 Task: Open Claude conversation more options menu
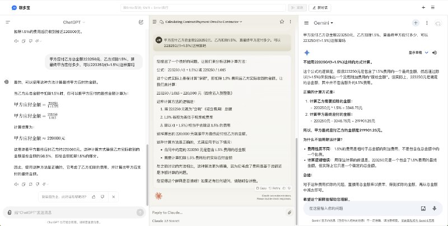(290, 22)
